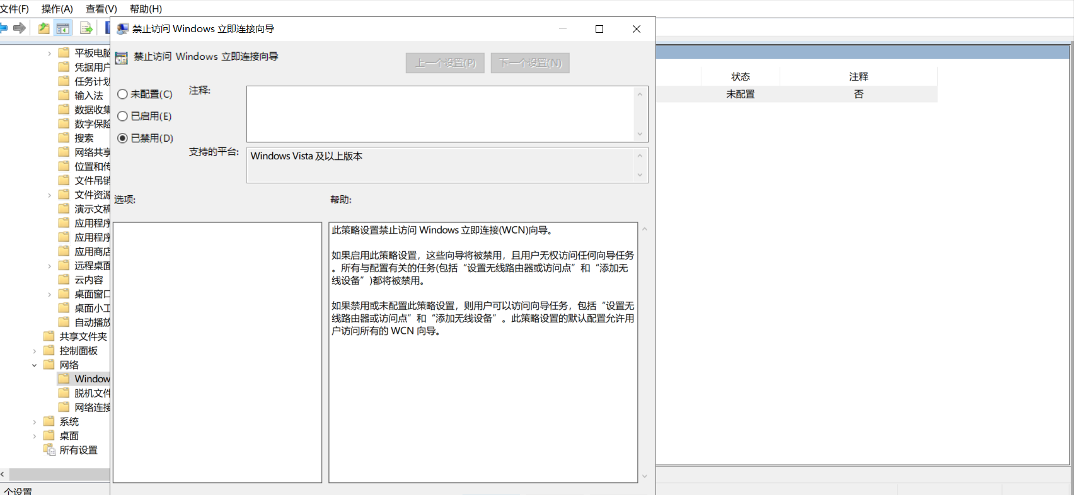Viewport: 1074px width, 495px height.
Task: Select the 所有设置 tree node icon
Action: click(49, 450)
